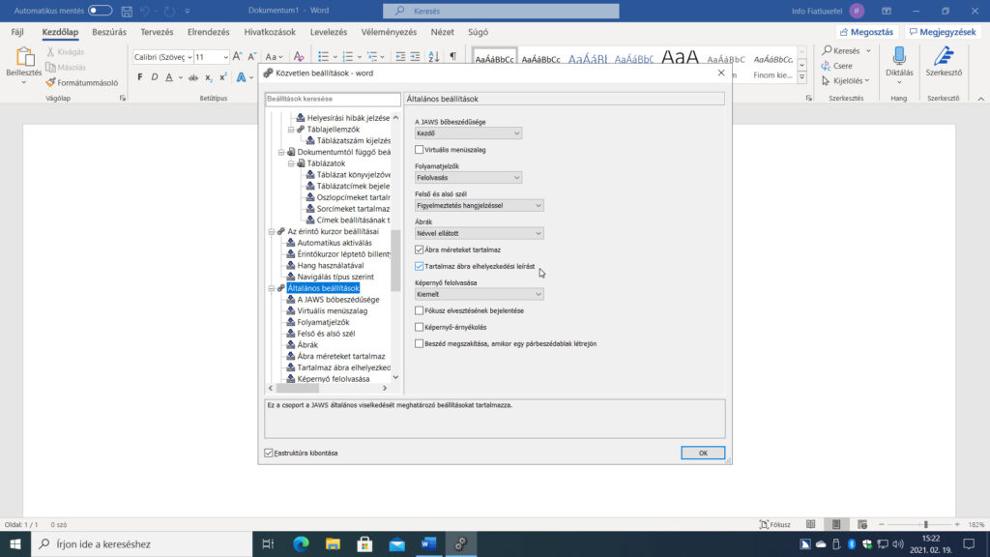Collapse Általános beállítások tree node

coord(272,288)
